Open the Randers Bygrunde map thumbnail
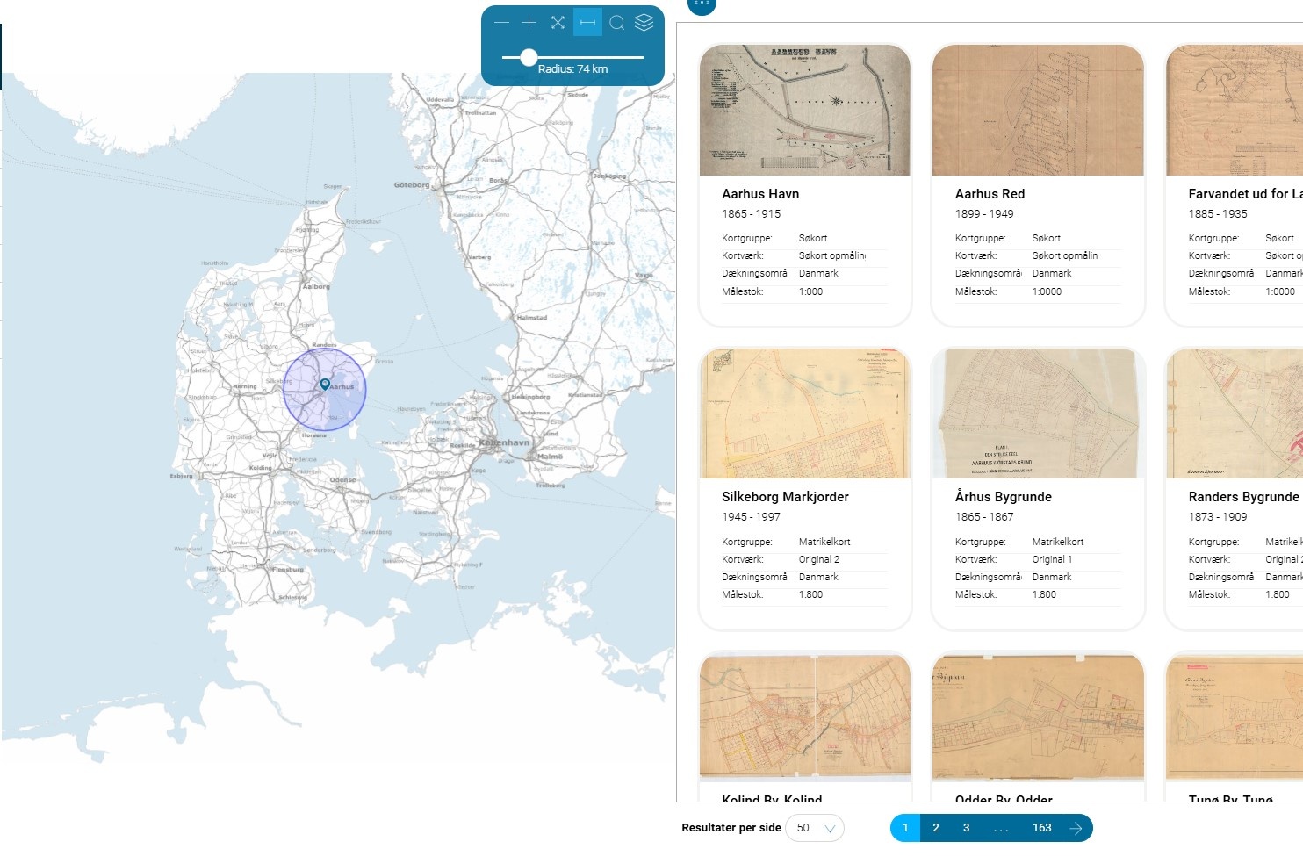1303x856 pixels. (1235, 414)
